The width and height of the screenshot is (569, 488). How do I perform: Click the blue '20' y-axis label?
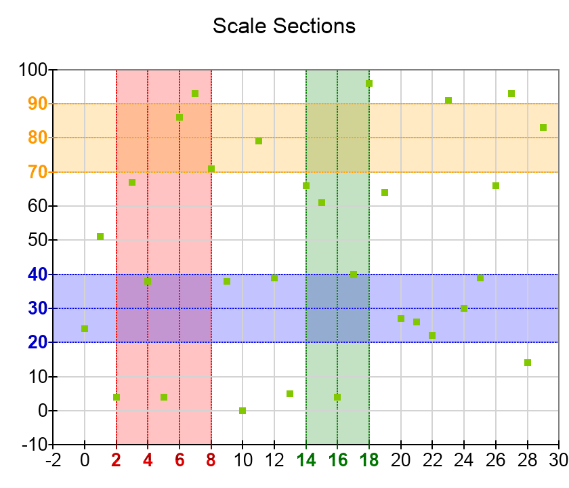pos(37,343)
